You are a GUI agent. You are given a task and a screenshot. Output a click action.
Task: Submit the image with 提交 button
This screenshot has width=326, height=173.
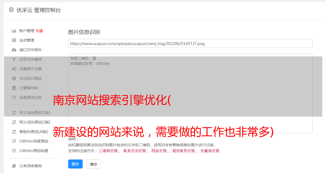point(75,164)
